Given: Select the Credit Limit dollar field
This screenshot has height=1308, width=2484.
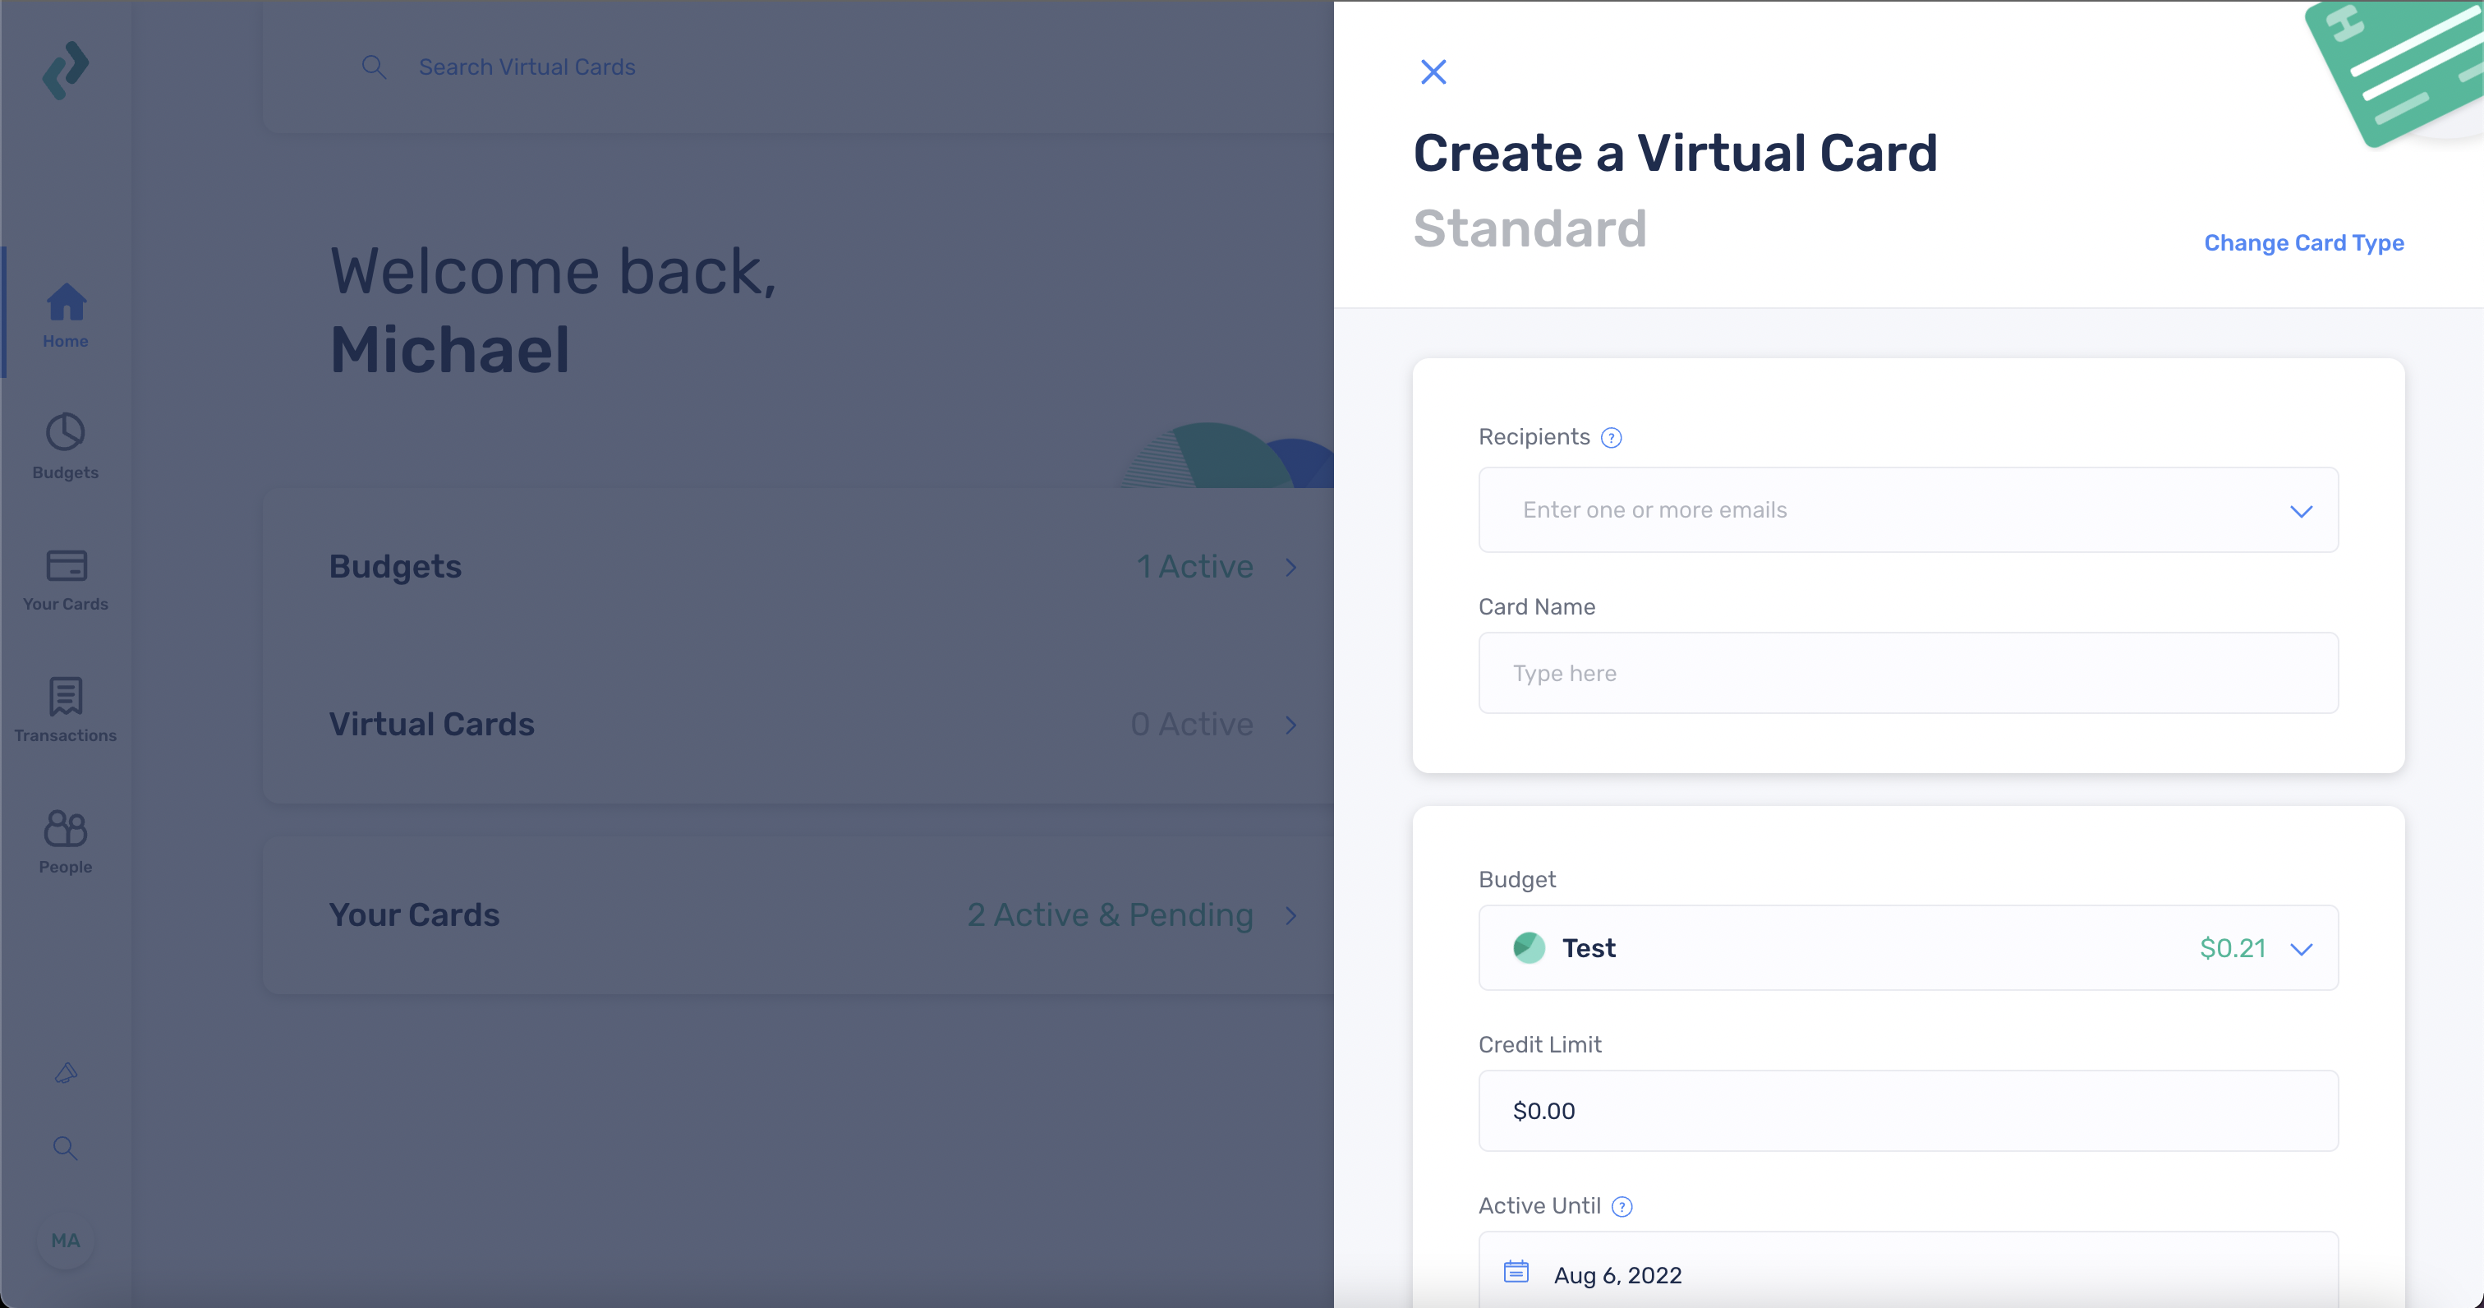Looking at the screenshot, I should coord(1906,1111).
